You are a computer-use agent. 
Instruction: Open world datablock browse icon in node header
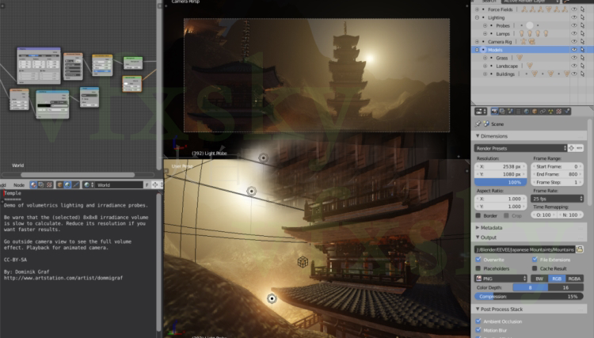click(89, 184)
